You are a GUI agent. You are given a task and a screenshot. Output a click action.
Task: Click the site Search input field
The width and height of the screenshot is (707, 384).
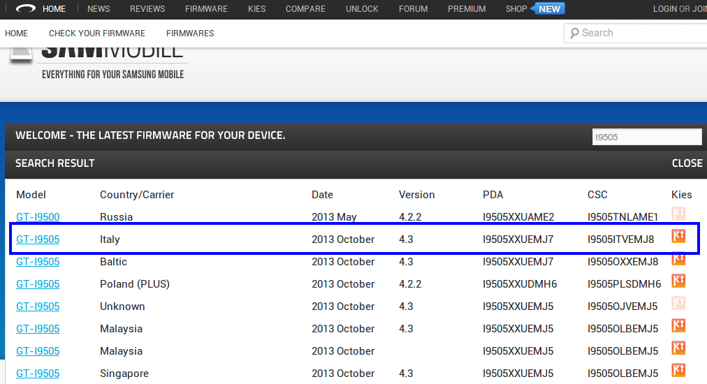635,33
